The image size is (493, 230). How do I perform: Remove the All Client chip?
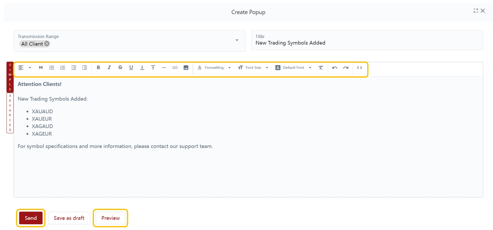pos(47,44)
